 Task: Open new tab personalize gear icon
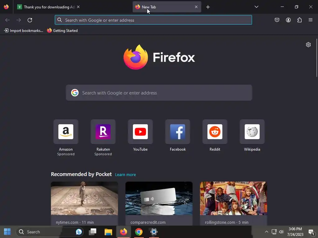[x=308, y=45]
